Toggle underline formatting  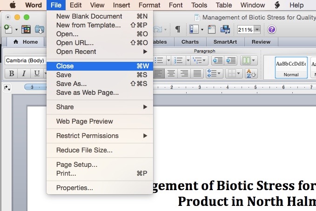(x=36, y=73)
